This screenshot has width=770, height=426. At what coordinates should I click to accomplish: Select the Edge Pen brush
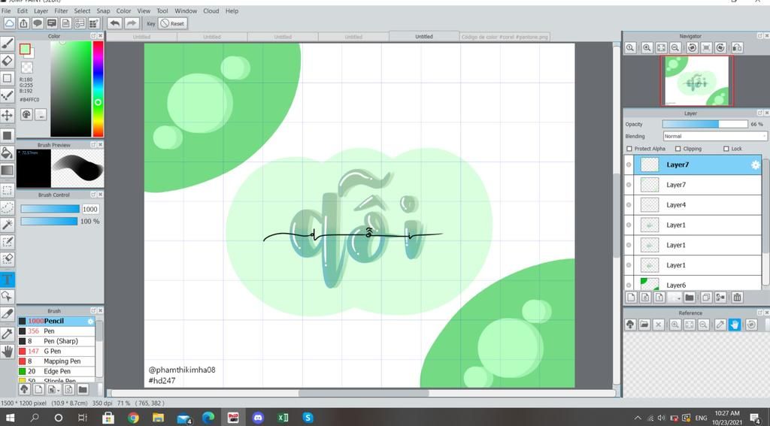coord(56,371)
